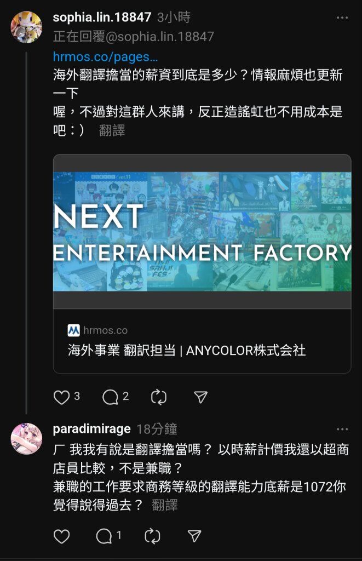The image size is (362, 561).
Task: Open more options for paradimirage's reply
Action: 342,429
